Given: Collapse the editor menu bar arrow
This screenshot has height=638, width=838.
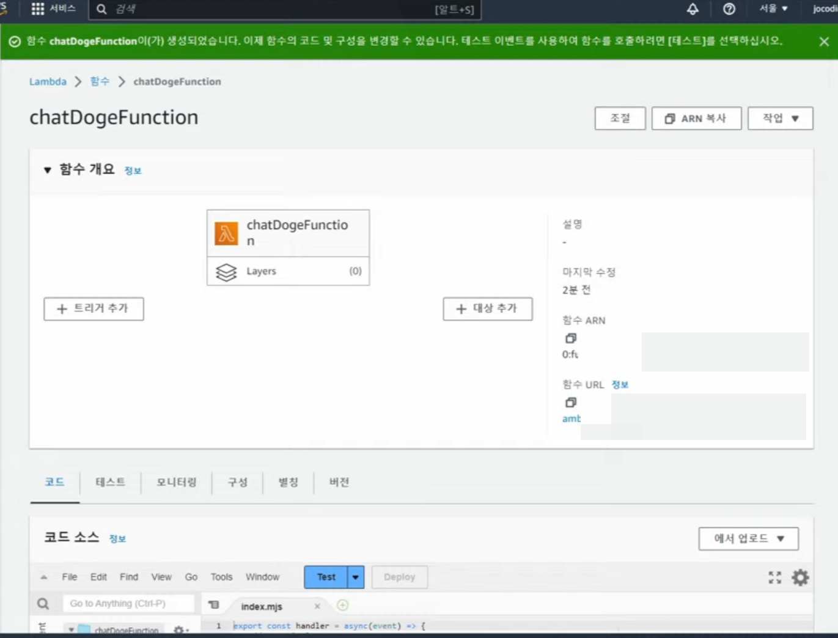Looking at the screenshot, I should coord(43,577).
